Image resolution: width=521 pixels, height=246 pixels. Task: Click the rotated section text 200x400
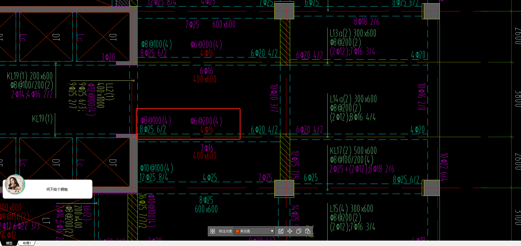(x=78, y=216)
